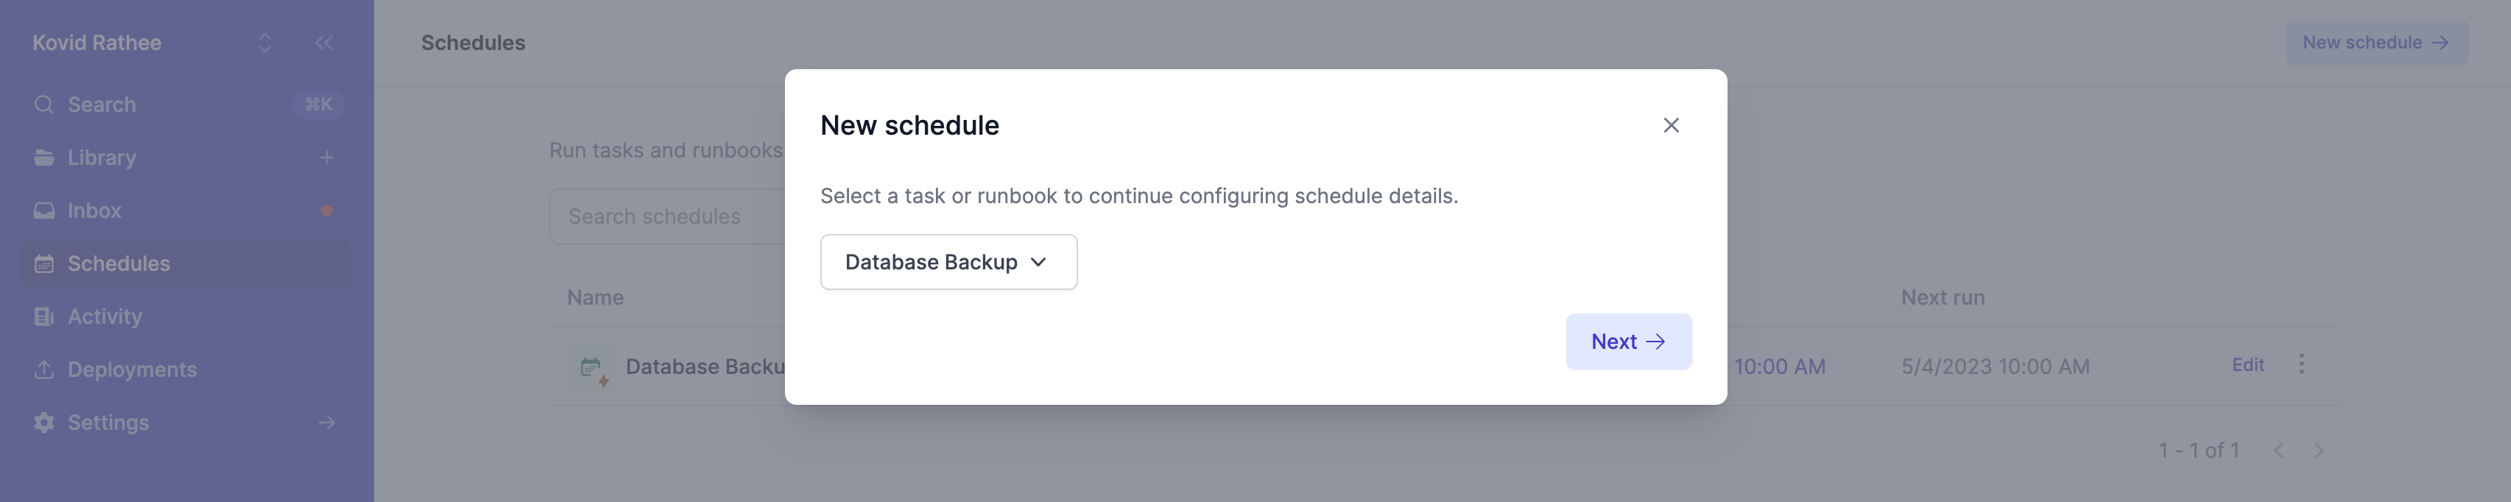Image resolution: width=2511 pixels, height=502 pixels.
Task: Open Settings gear in sidebar
Action: click(44, 422)
